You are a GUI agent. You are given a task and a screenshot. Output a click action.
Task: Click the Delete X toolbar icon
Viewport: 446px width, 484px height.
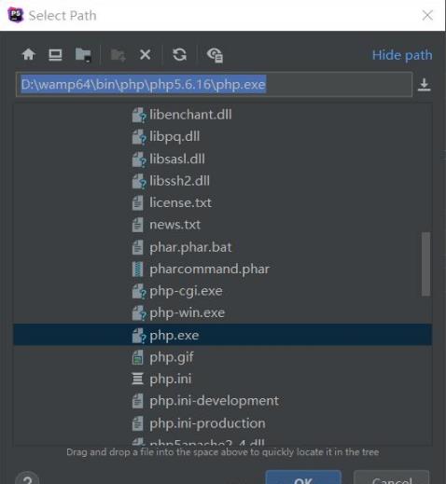(146, 55)
